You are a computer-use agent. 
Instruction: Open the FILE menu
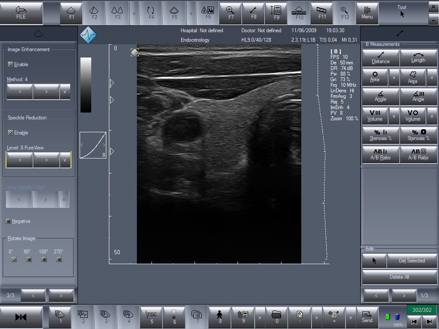coord(21,13)
